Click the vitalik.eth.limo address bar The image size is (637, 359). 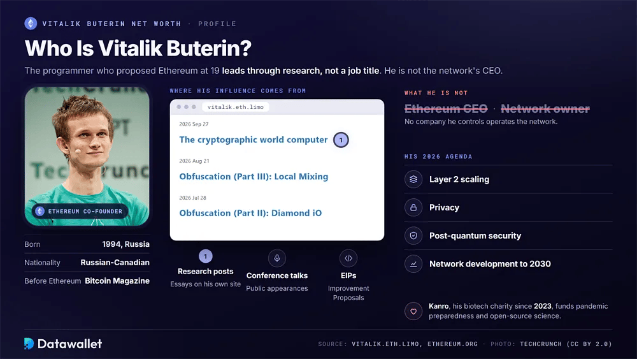(x=236, y=107)
